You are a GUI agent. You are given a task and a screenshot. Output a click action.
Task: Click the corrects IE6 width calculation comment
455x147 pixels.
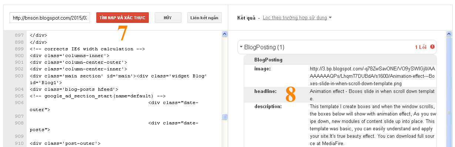coord(87,49)
